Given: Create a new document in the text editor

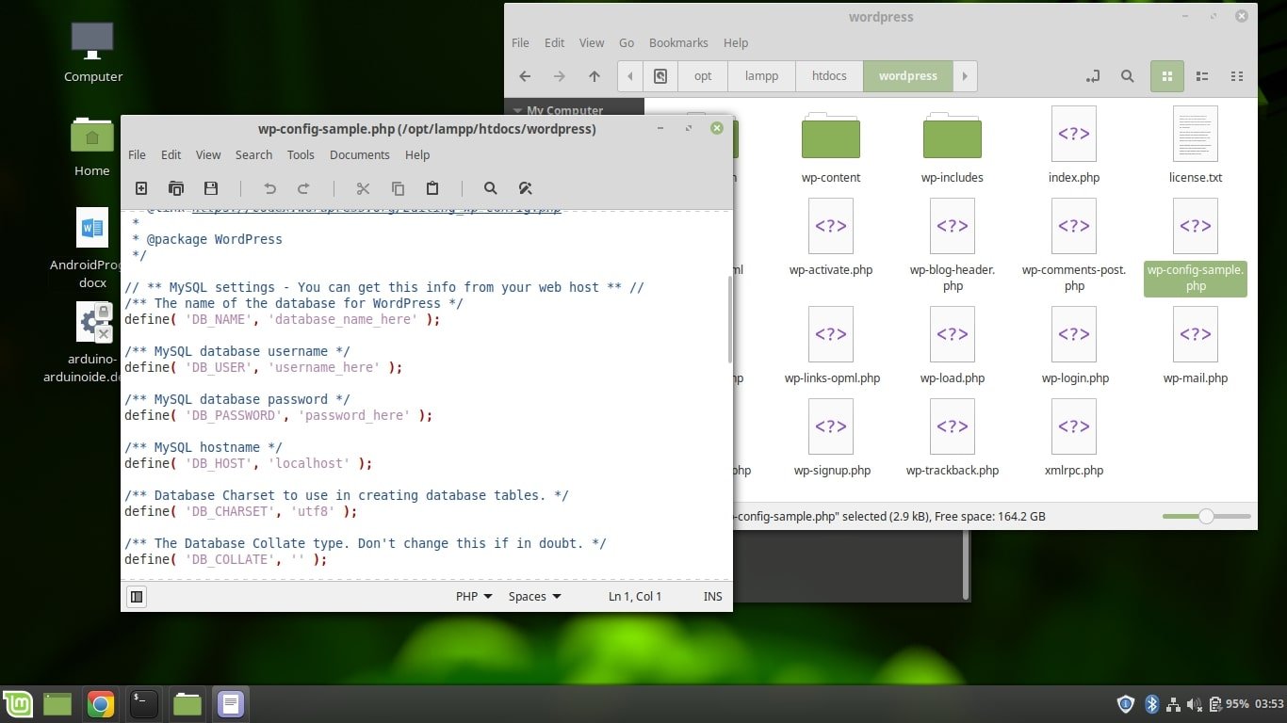Looking at the screenshot, I should coord(141,188).
